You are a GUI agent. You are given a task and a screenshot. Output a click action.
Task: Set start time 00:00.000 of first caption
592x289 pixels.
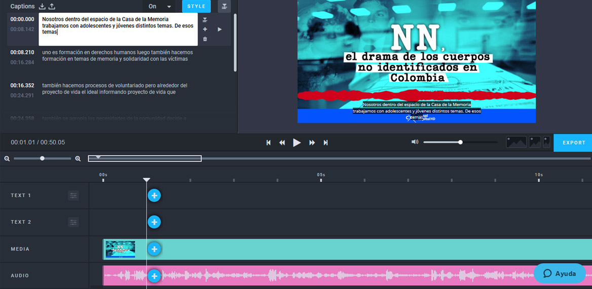point(22,19)
